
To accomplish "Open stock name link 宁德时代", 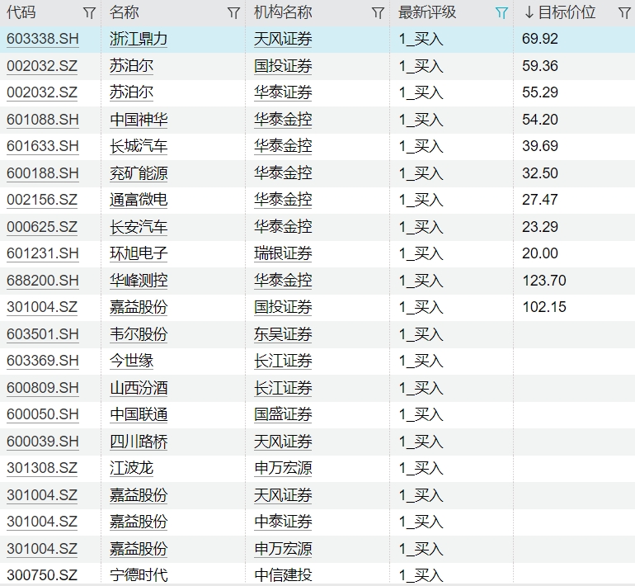I will pos(139,575).
